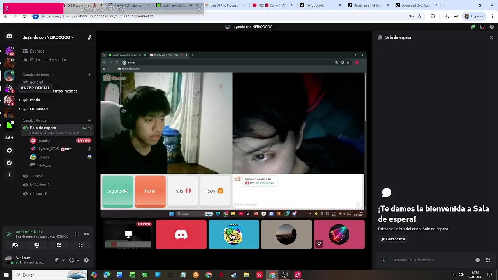Collapse Canales de texto category
The height and width of the screenshot is (280, 498).
click(x=37, y=75)
